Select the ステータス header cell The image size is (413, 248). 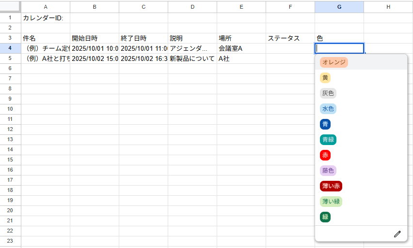pos(290,38)
